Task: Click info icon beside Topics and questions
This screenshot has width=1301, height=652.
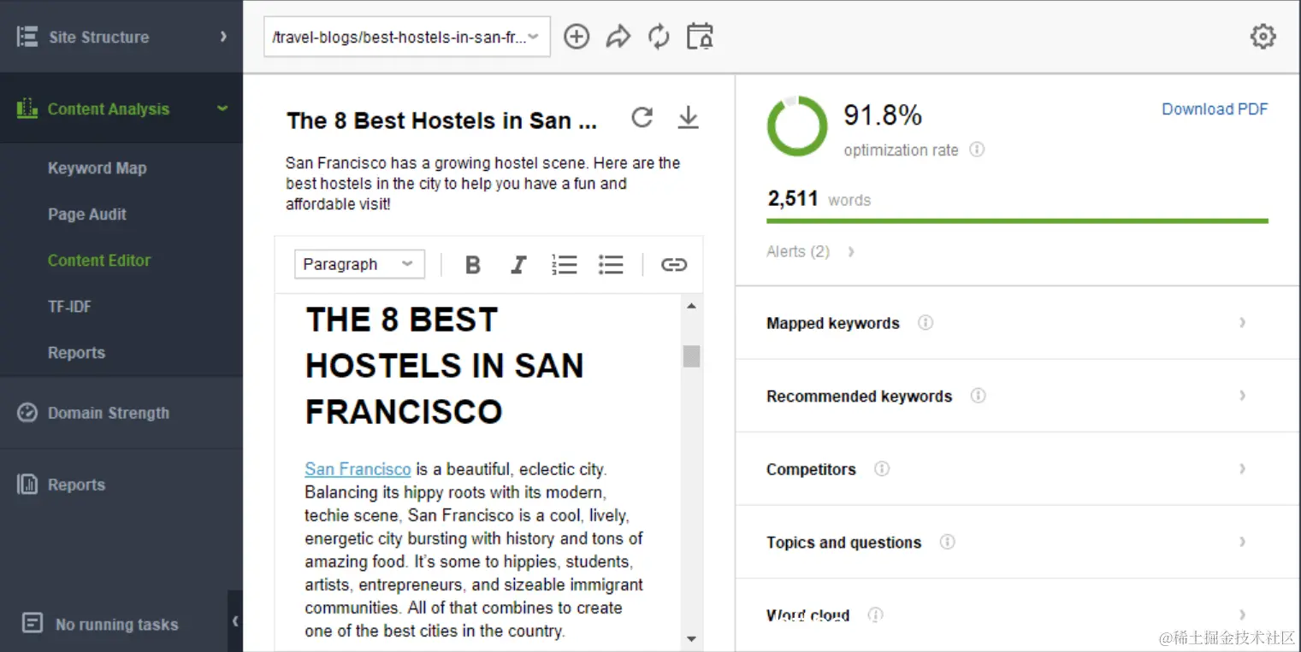Action: point(947,542)
